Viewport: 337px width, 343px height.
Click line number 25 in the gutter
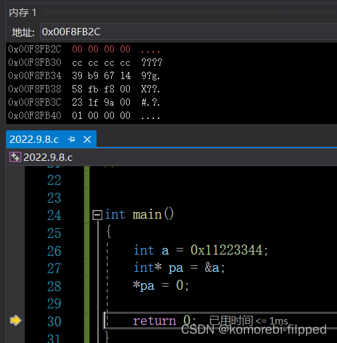(54, 233)
